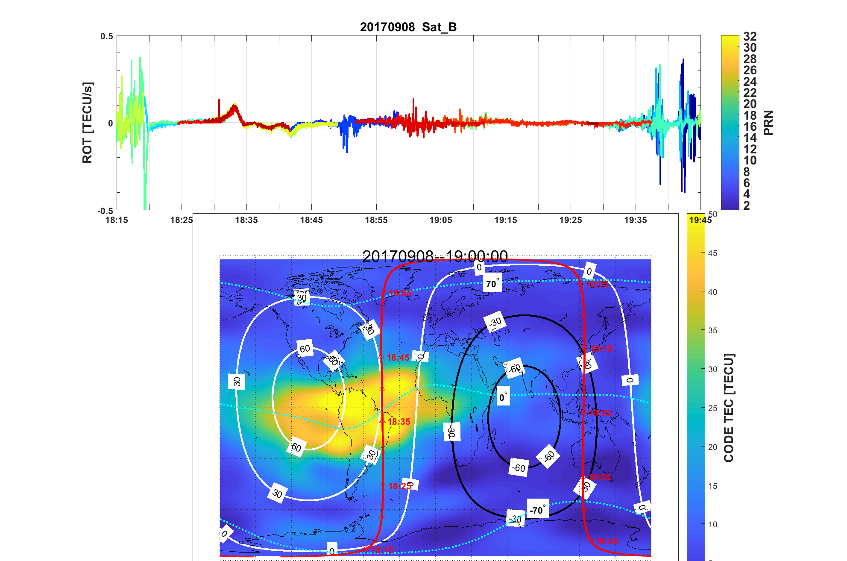This screenshot has height=561, width=847.
Task: Click the 'ROT [TECU/s]' y-axis label
Action: pyautogui.click(x=87, y=123)
